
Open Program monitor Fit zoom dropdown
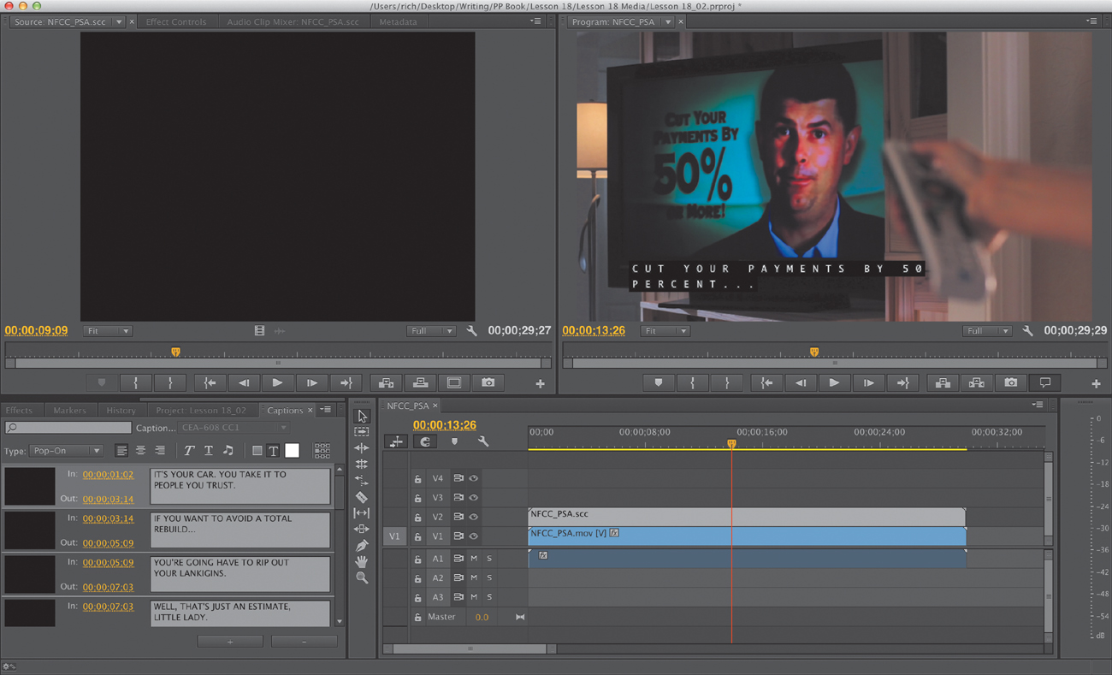pos(665,331)
